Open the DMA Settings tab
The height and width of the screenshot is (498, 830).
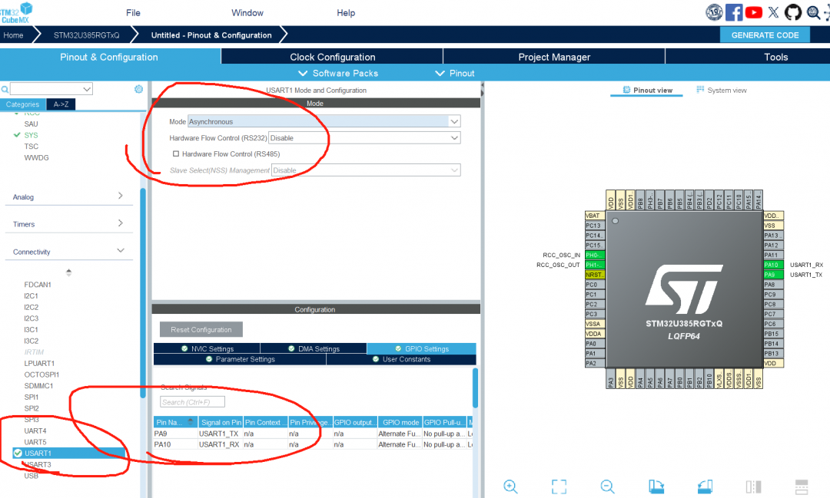(x=314, y=348)
